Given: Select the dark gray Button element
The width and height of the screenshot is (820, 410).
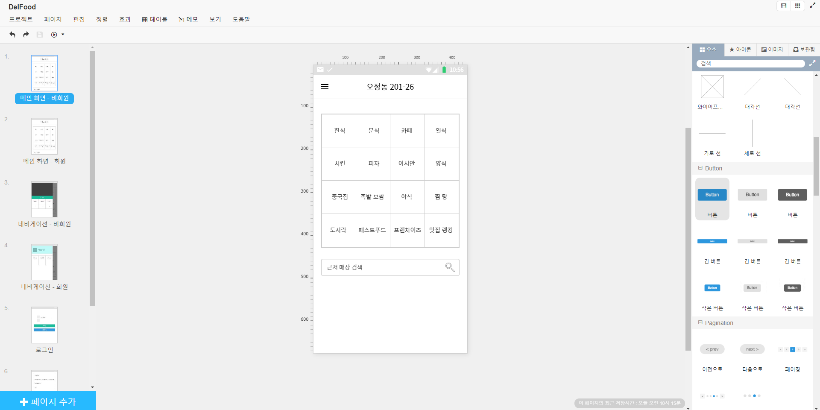Looking at the screenshot, I should click(x=793, y=195).
